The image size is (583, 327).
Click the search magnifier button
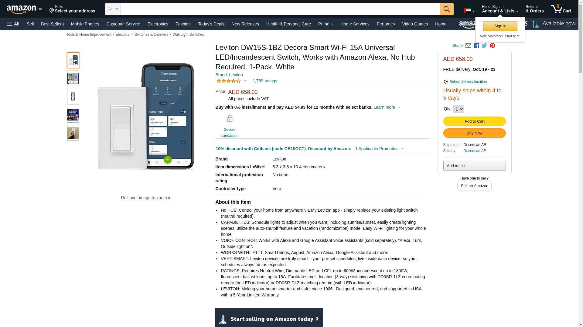pos(446,9)
